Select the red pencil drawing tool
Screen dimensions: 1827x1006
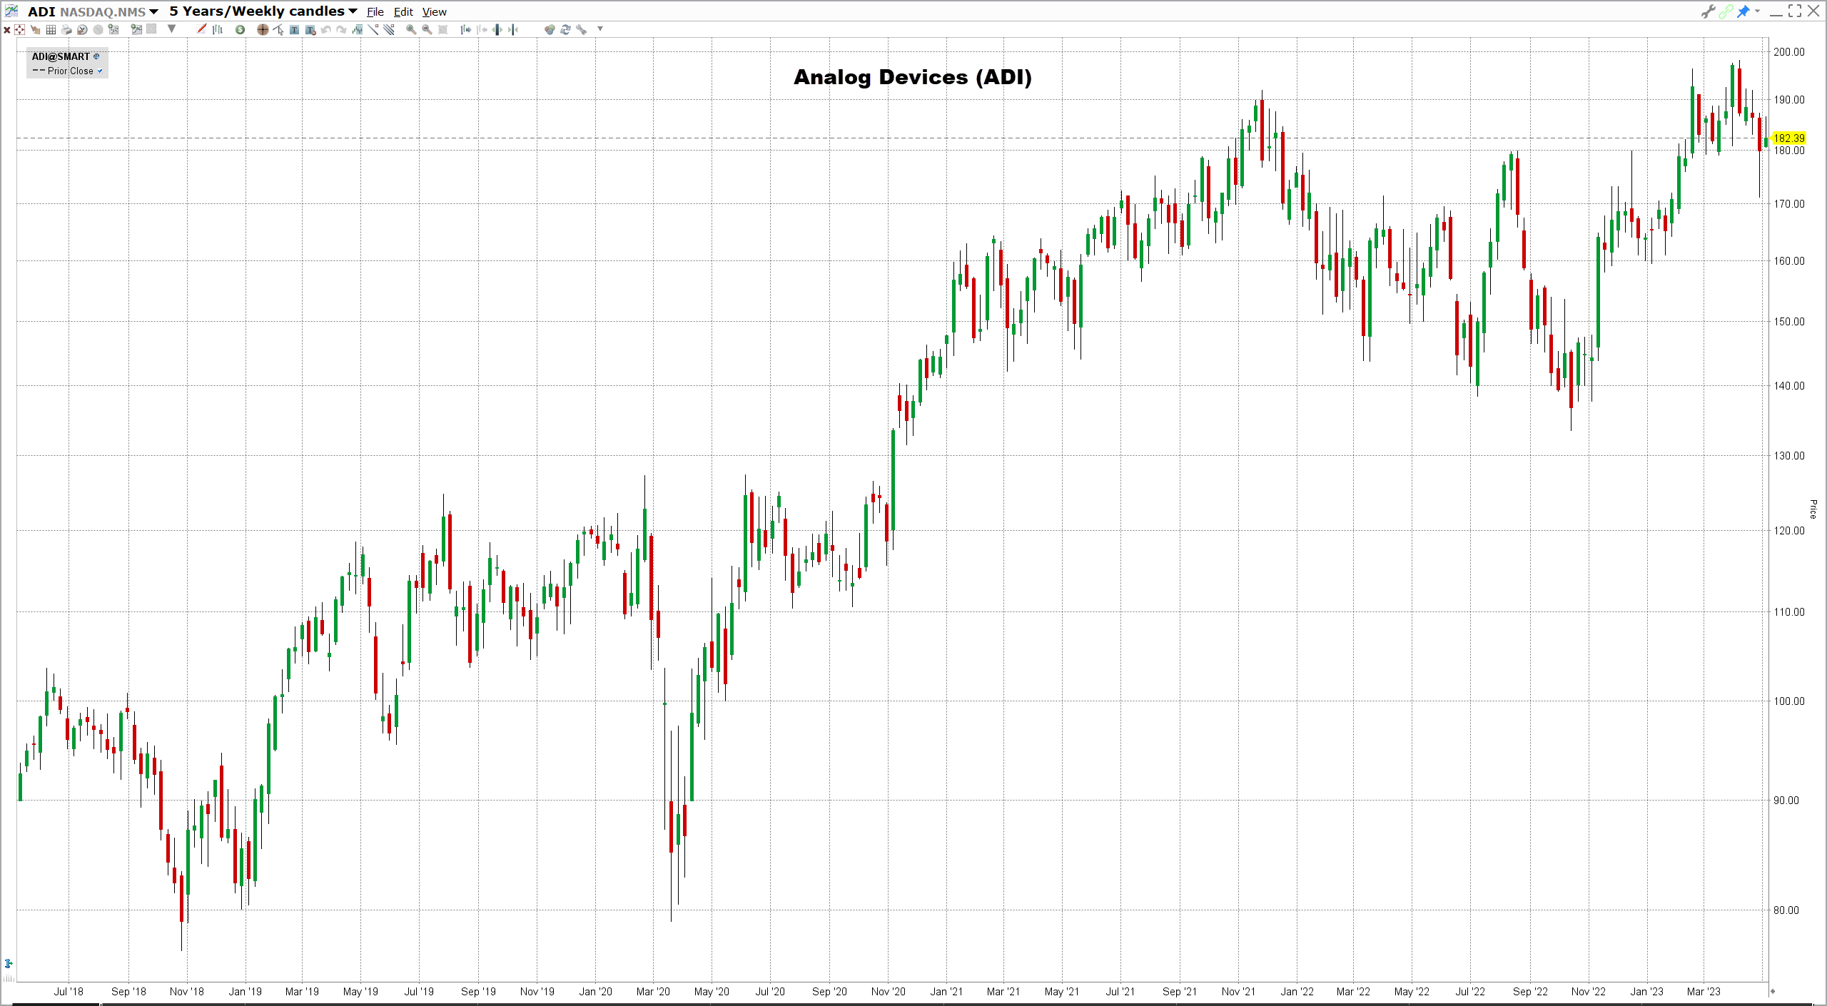(x=201, y=29)
